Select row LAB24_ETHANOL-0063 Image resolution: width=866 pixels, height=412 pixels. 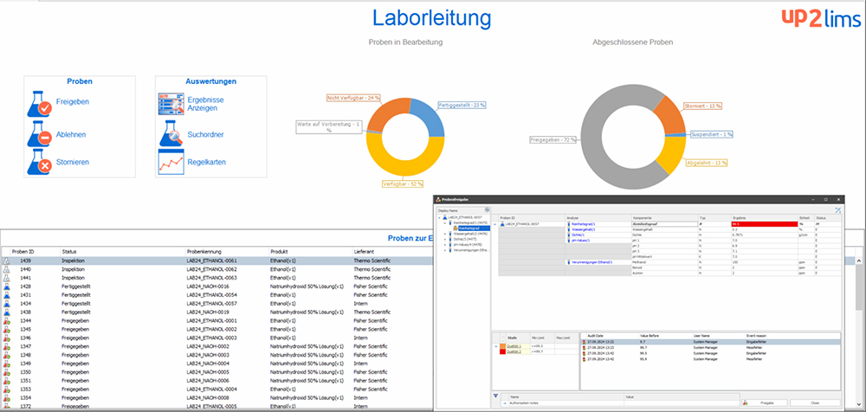(216, 278)
